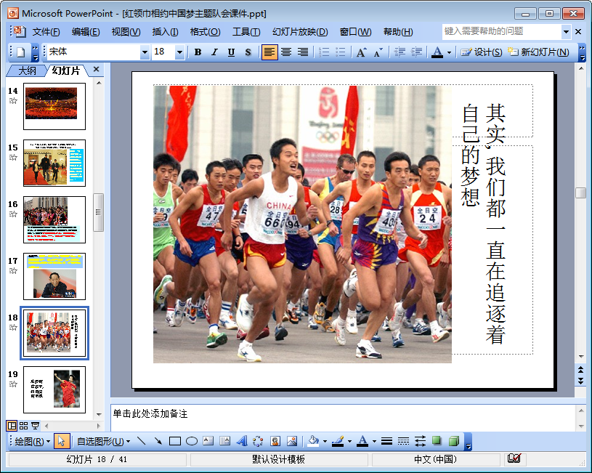592x473 pixels.
Task: Open the 帮助(H) menu
Action: click(398, 32)
